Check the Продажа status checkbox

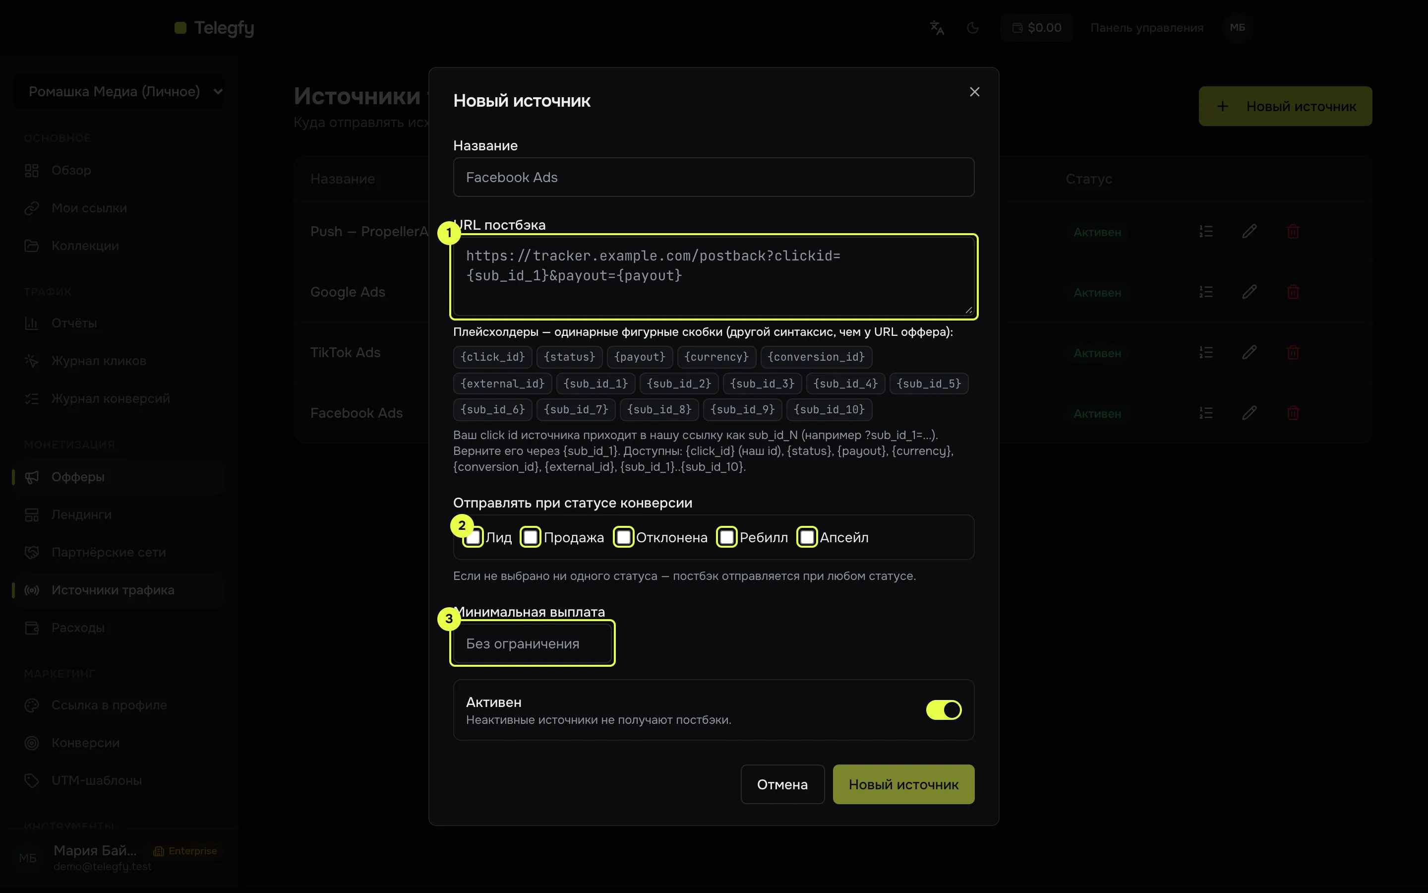[x=531, y=537]
